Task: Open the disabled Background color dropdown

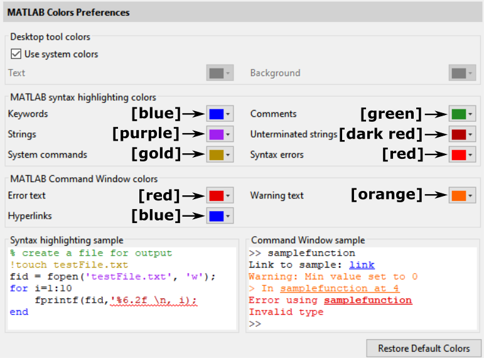Action: [x=462, y=73]
